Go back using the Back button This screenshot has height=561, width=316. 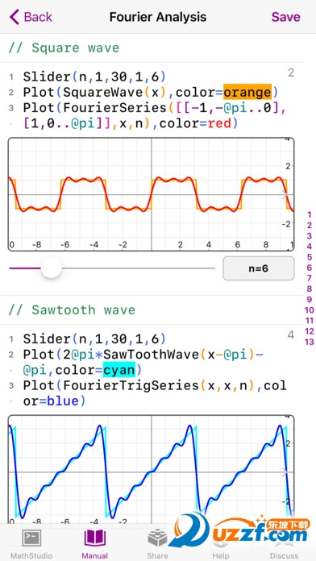point(31,17)
